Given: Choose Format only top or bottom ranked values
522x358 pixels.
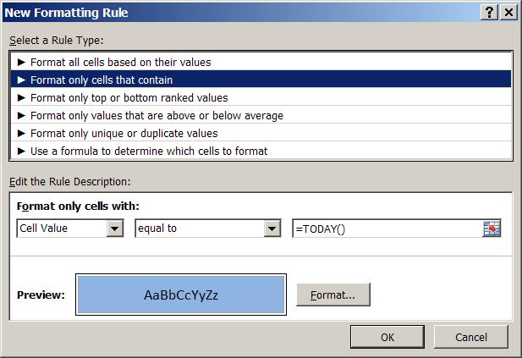Looking at the screenshot, I should point(261,97).
